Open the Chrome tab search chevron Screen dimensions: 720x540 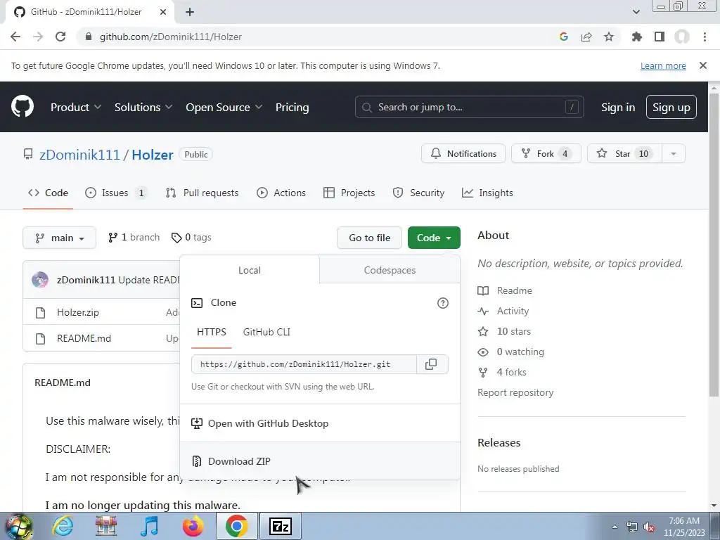click(x=636, y=12)
